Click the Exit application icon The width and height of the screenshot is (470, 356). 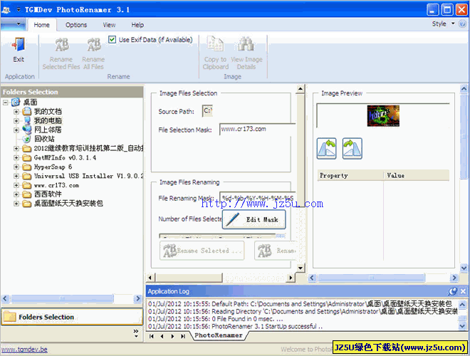coord(19,45)
